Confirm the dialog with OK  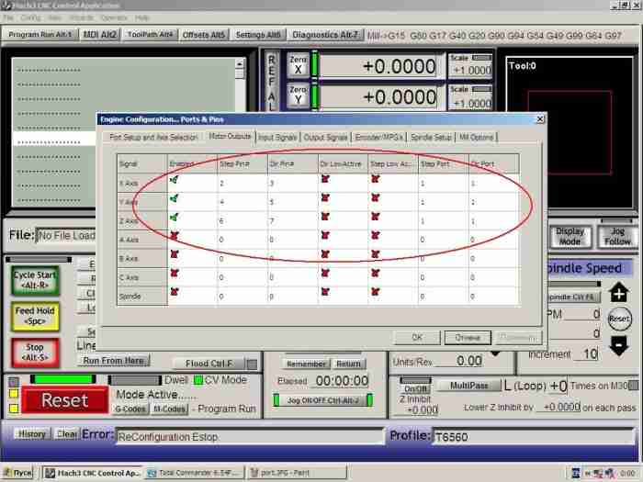[417, 337]
